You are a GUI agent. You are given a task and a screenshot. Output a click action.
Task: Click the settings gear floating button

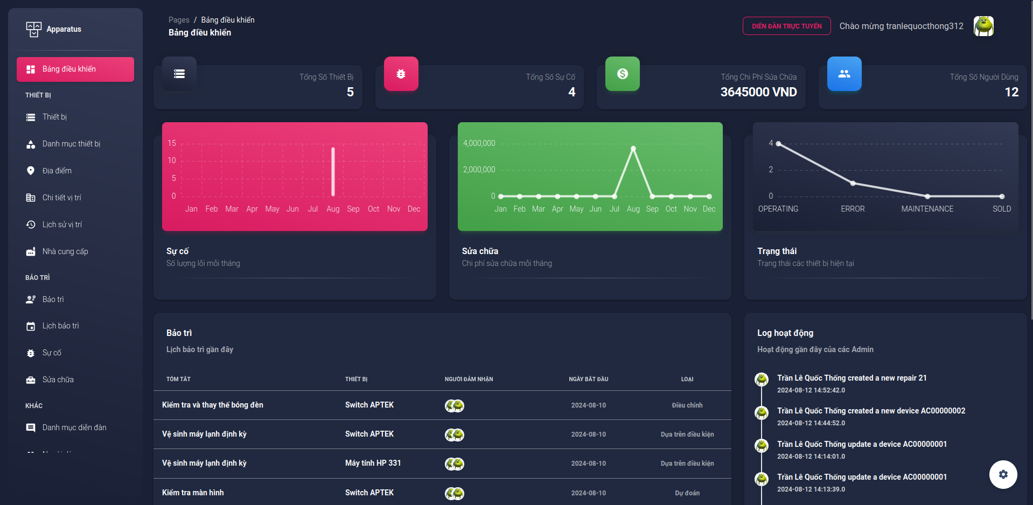tap(1003, 474)
